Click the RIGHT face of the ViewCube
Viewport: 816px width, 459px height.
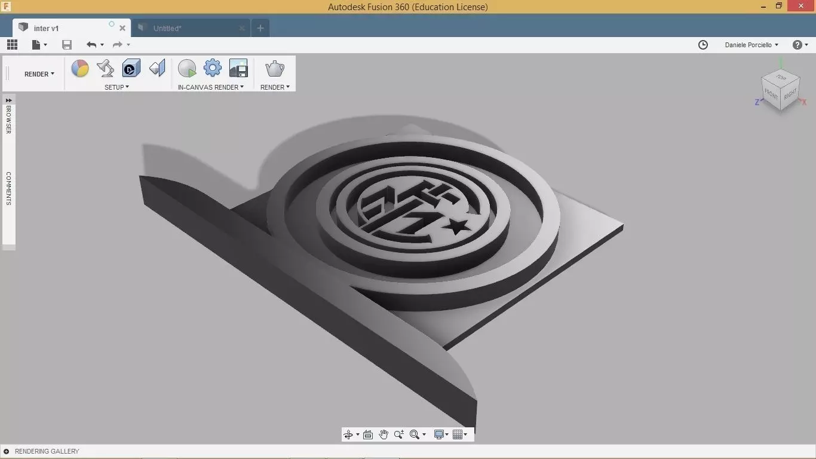(x=790, y=94)
